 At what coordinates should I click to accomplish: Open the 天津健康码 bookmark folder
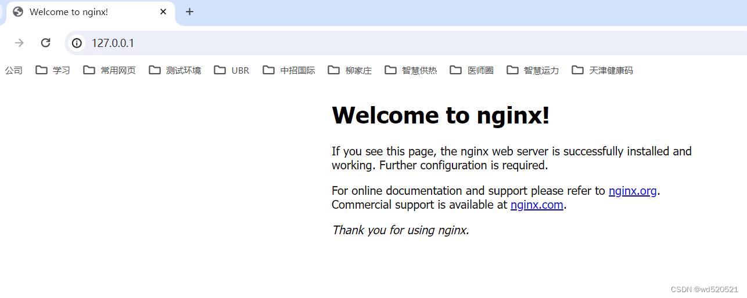(x=602, y=70)
